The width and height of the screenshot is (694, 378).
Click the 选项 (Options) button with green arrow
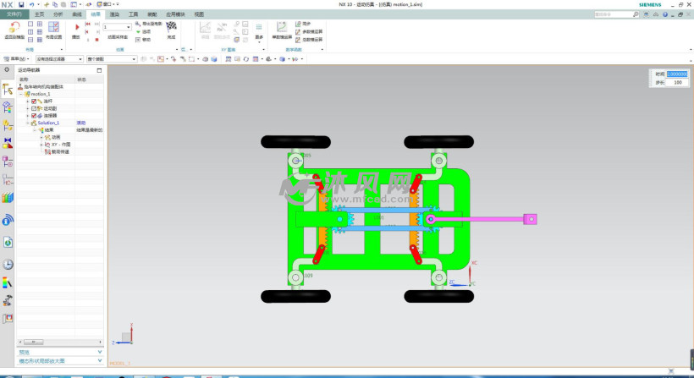pos(143,32)
